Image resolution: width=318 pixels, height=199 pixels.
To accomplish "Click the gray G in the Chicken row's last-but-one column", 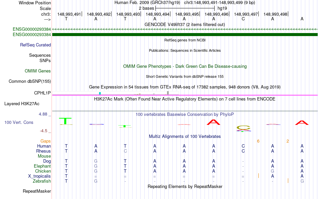I will [272, 171].
